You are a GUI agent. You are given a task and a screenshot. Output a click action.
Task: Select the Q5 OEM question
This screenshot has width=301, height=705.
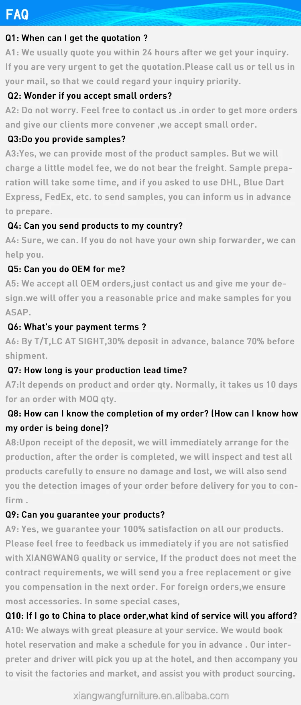[x=66, y=269]
